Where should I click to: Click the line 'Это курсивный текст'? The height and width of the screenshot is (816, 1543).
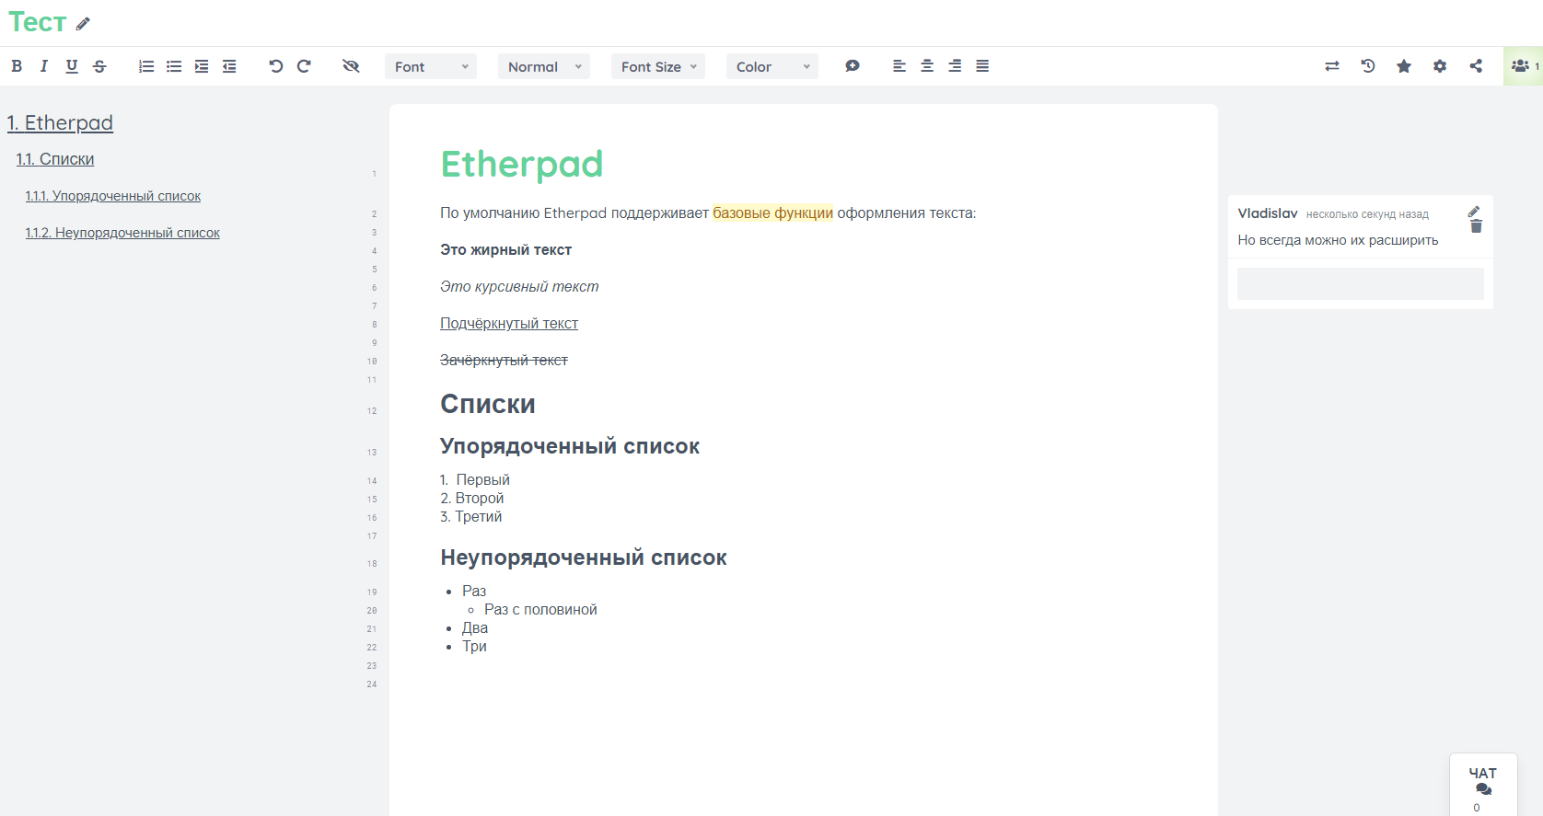tap(519, 287)
